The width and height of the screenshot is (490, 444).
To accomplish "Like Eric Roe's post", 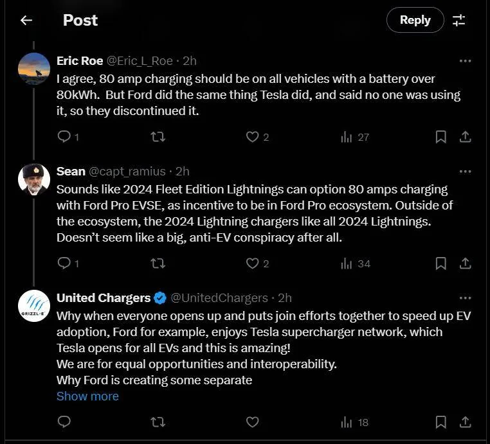I will pyautogui.click(x=253, y=137).
